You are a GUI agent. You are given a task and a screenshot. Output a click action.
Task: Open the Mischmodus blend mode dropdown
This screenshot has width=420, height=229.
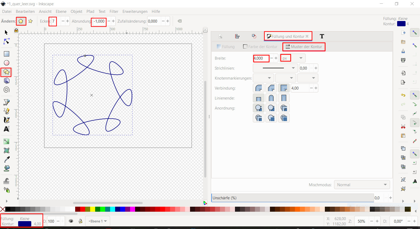point(362,185)
